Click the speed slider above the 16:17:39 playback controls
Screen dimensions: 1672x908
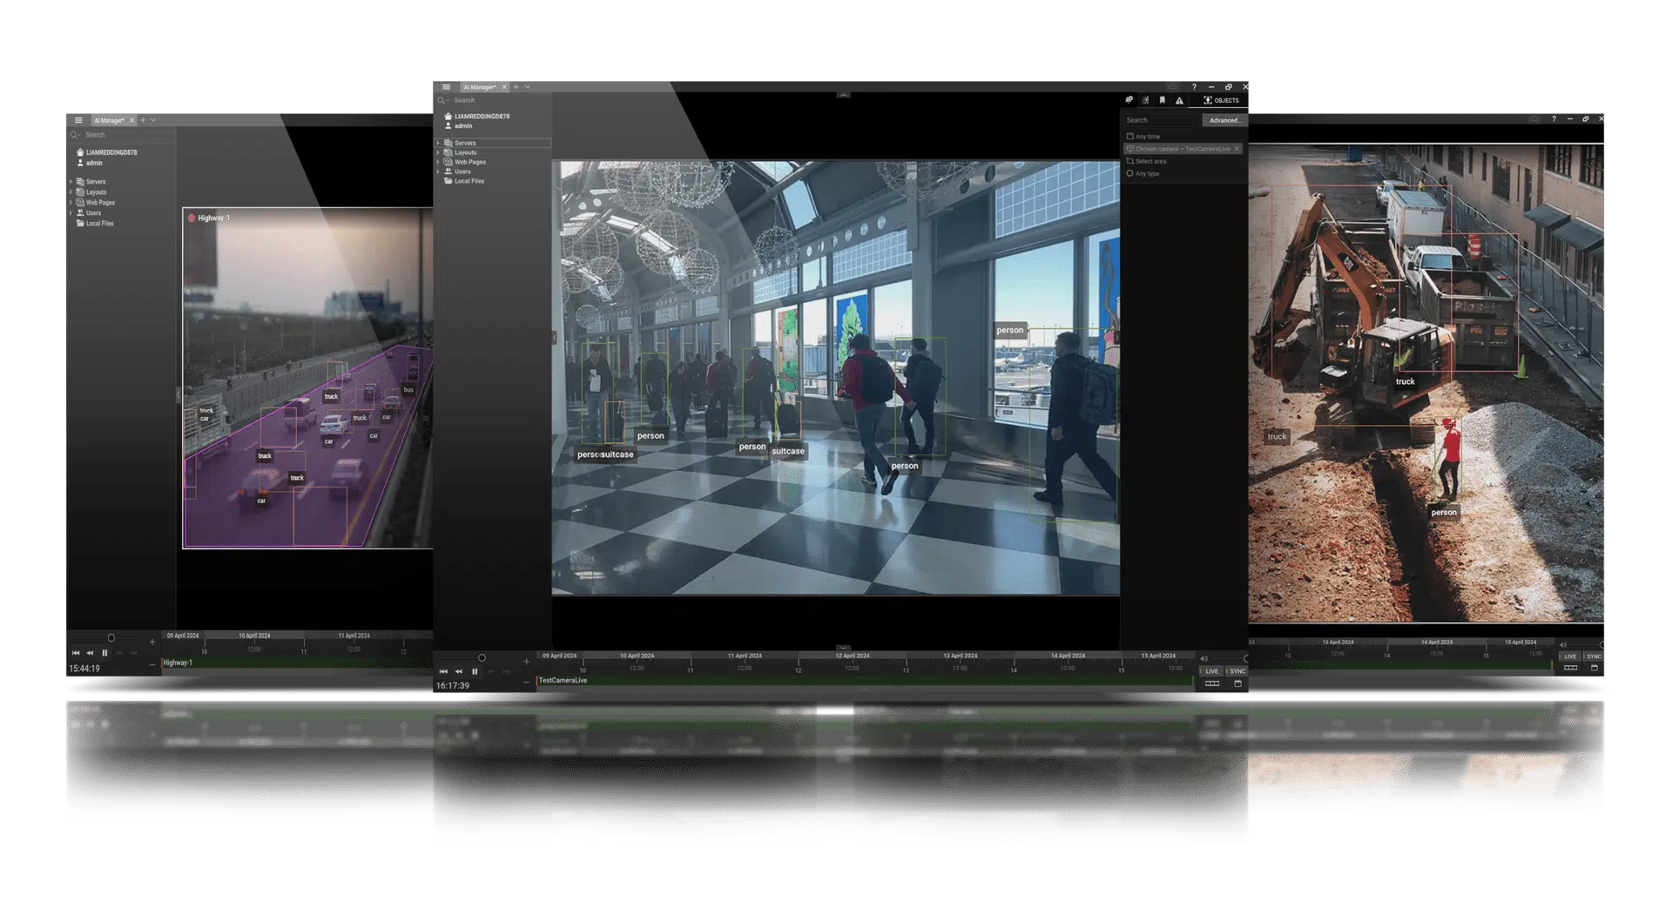pos(482,658)
